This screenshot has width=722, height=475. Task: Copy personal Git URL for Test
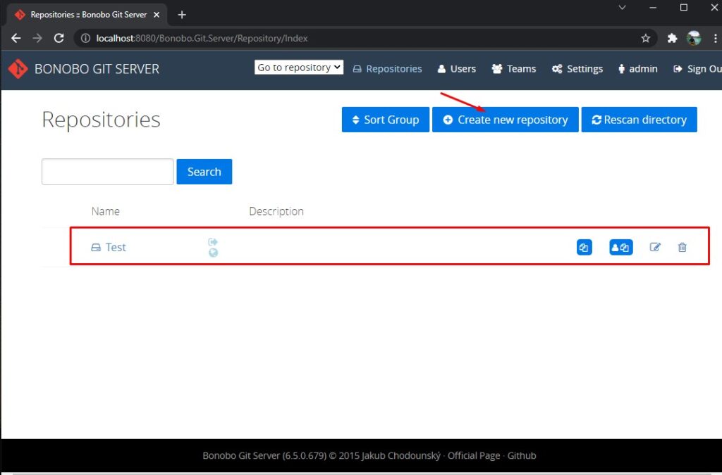(620, 247)
